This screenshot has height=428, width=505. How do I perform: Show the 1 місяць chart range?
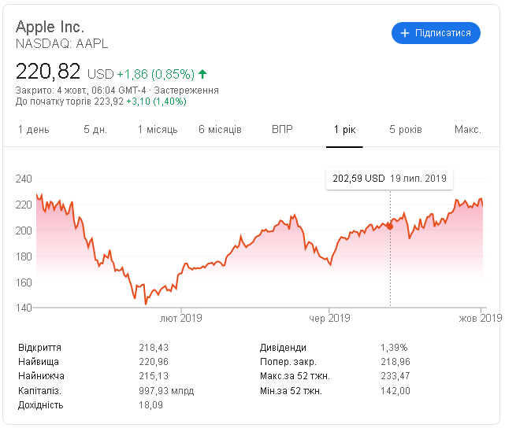[158, 130]
